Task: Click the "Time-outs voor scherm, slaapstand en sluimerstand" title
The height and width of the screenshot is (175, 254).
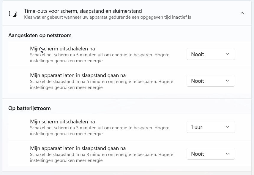Action: point(83,11)
